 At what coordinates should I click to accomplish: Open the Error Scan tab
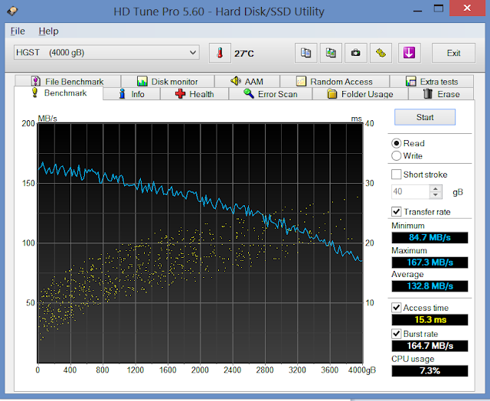[x=270, y=94]
